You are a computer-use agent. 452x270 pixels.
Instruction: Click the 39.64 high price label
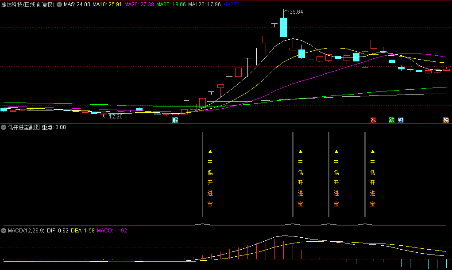click(x=296, y=12)
